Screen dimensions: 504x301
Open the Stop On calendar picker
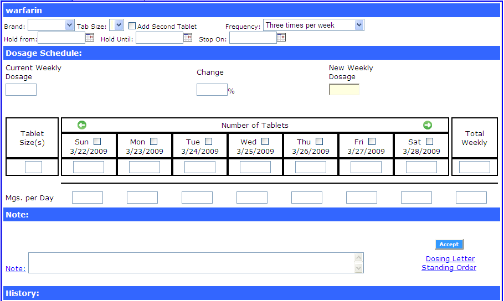coord(281,38)
